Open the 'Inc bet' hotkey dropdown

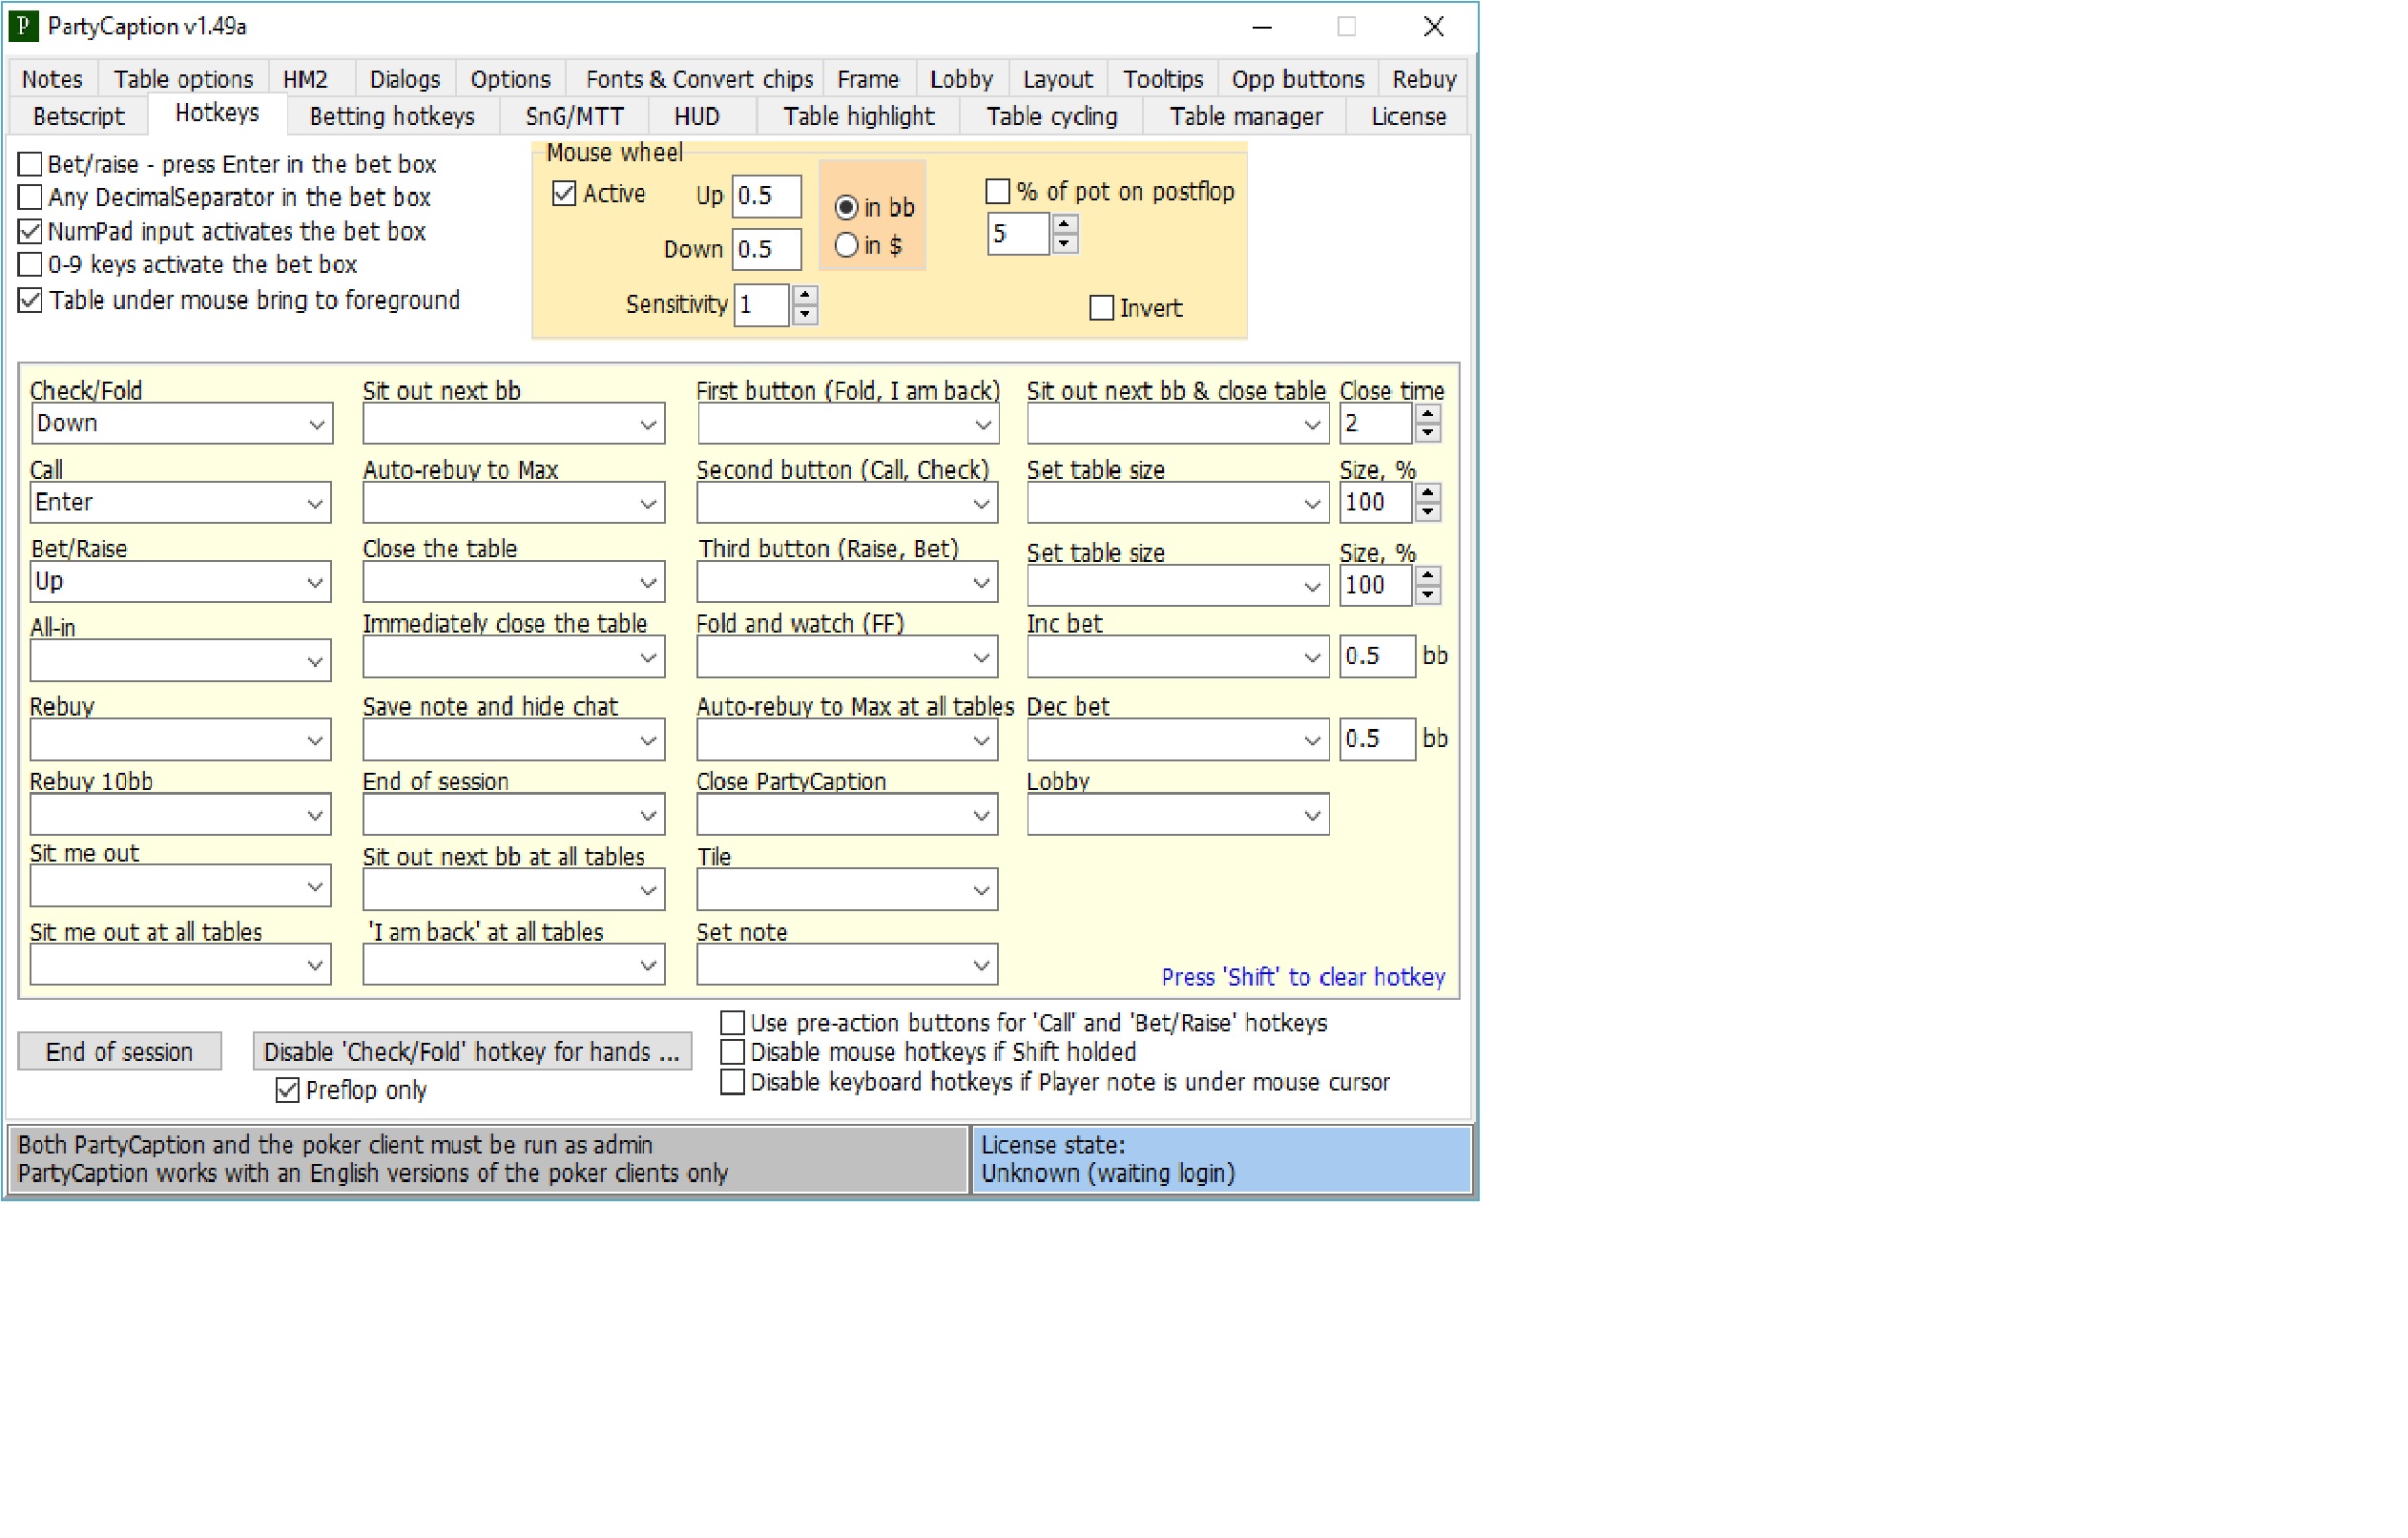coord(1178,657)
